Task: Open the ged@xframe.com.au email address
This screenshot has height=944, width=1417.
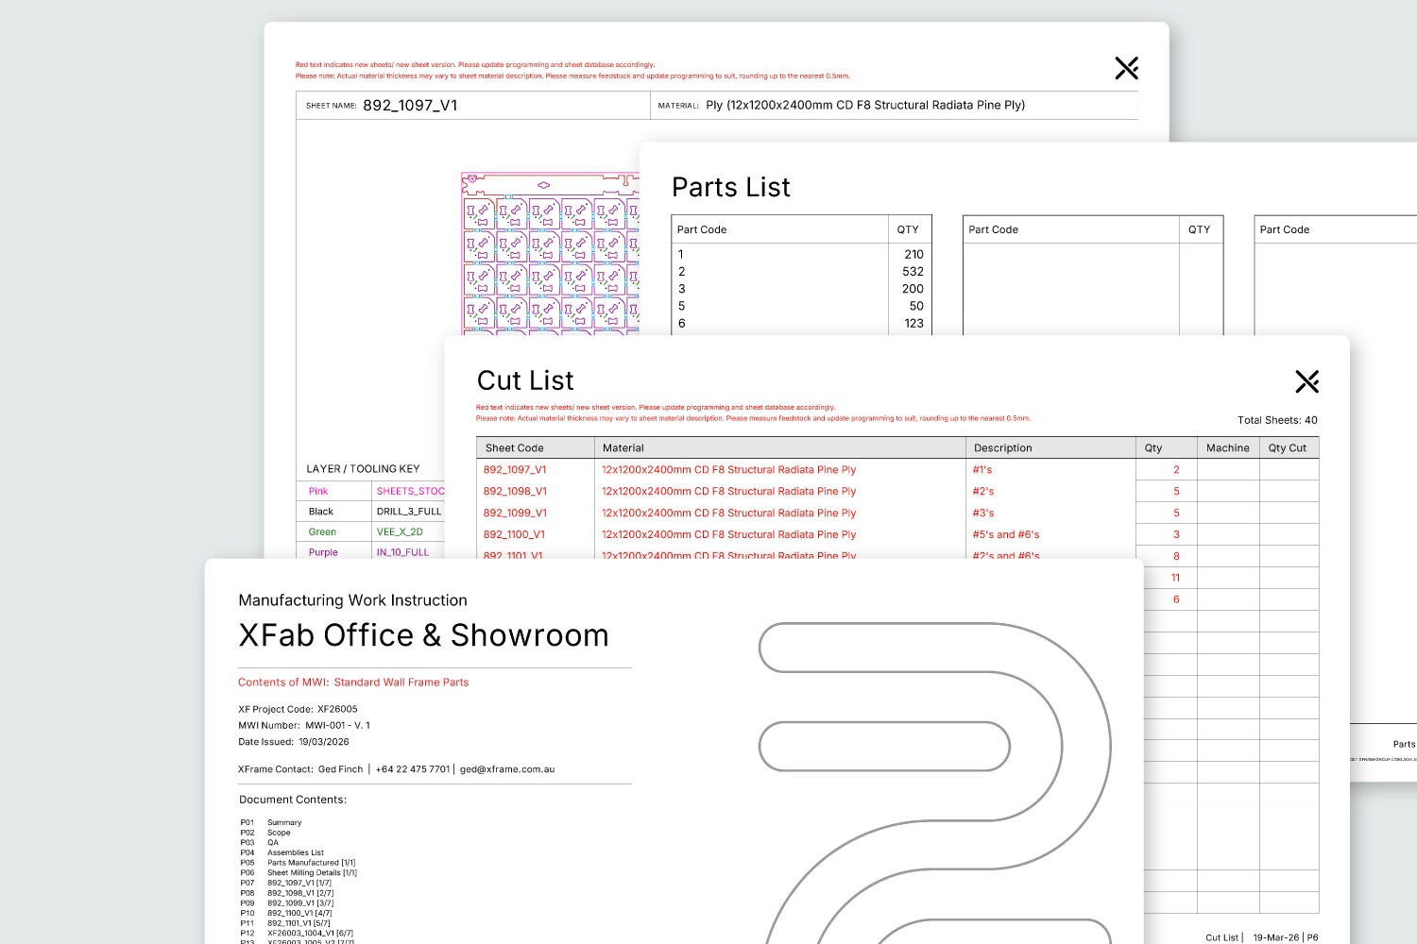Action: (x=507, y=769)
